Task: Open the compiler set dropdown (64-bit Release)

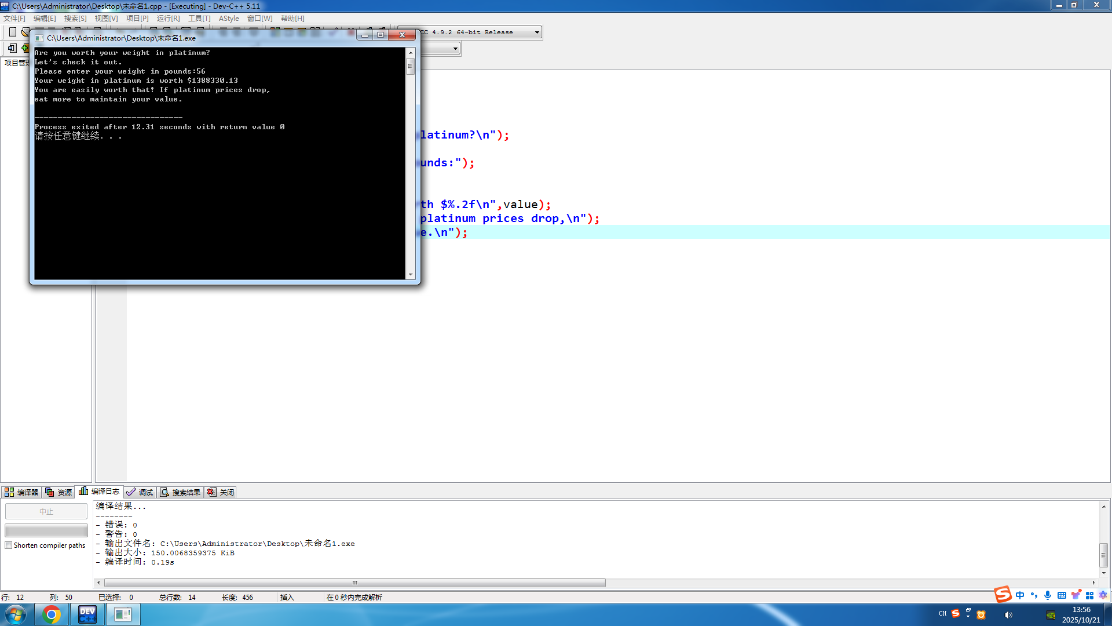Action: [x=537, y=32]
